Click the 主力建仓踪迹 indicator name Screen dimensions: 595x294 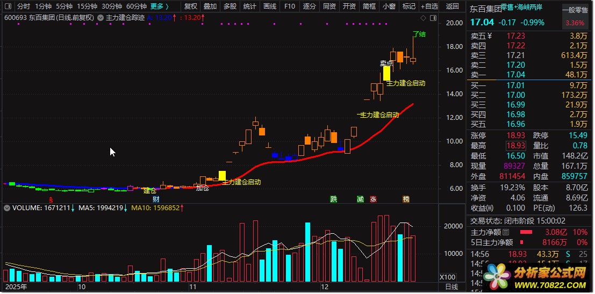[x=125, y=17]
